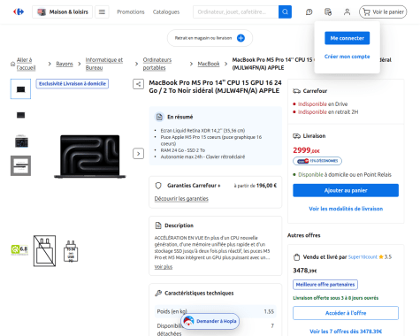Click Créer mon compte link
Screen dimensions: 420x336
click(x=347, y=57)
